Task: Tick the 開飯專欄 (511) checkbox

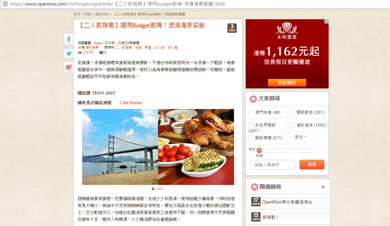Action: click(251, 137)
